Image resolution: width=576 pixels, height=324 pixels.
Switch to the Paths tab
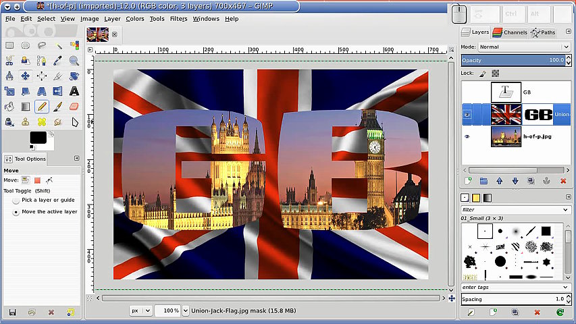[x=543, y=32]
